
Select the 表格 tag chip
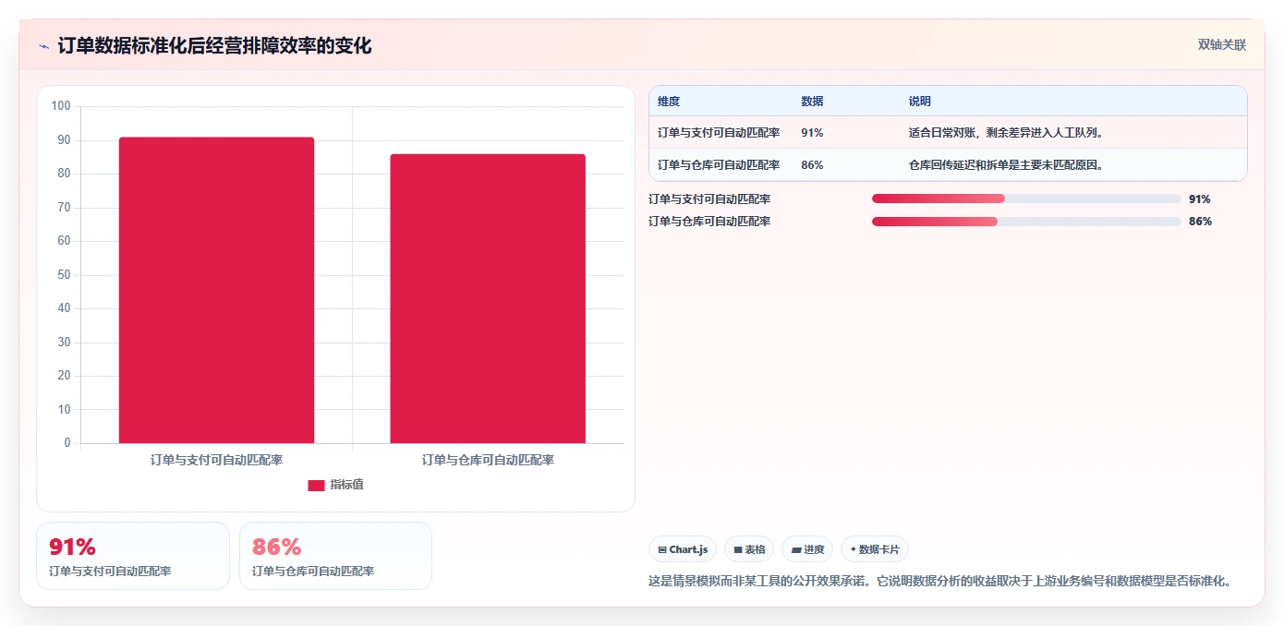pos(749,549)
